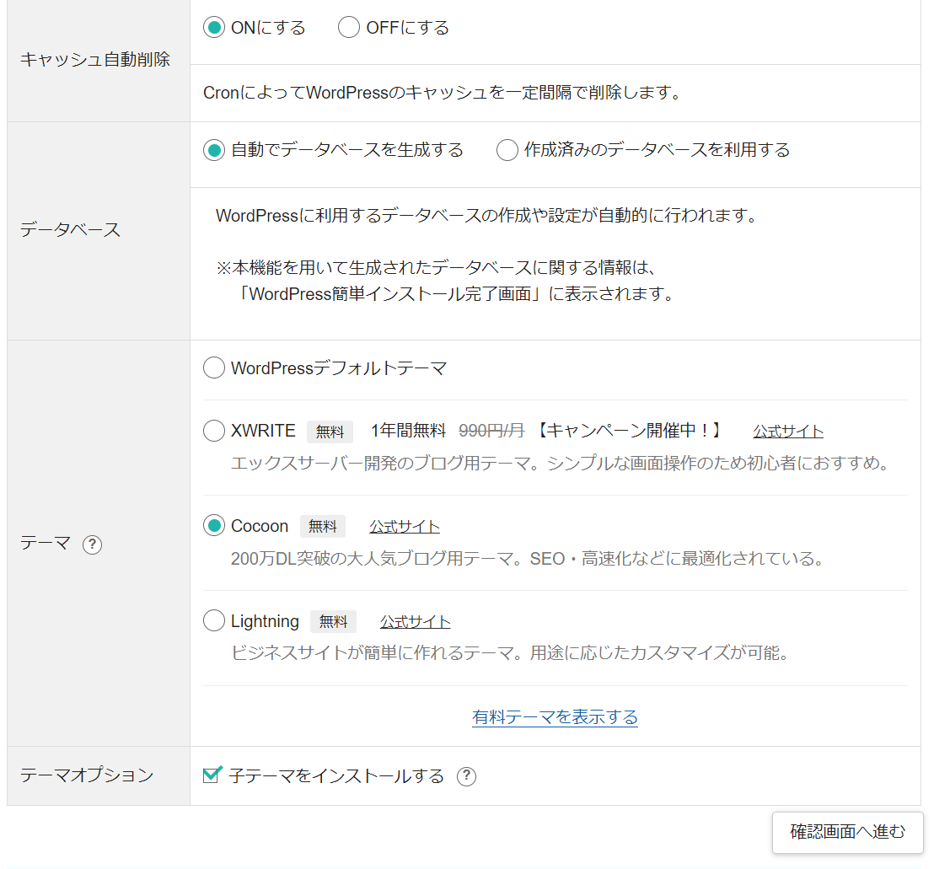This screenshot has width=950, height=869.
Task: Click the キャッシュ自動削除 row label
Action: (x=95, y=59)
